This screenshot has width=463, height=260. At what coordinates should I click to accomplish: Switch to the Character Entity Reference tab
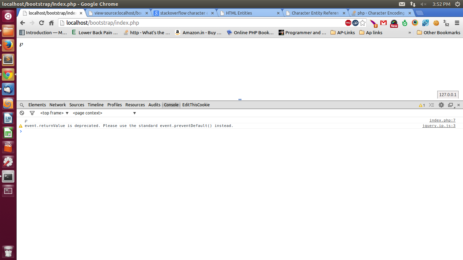(x=315, y=13)
